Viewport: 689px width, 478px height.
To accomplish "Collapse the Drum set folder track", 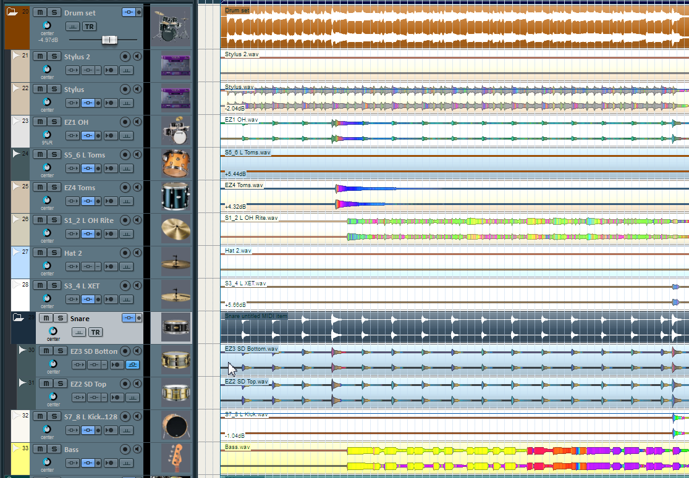I will (12, 12).
